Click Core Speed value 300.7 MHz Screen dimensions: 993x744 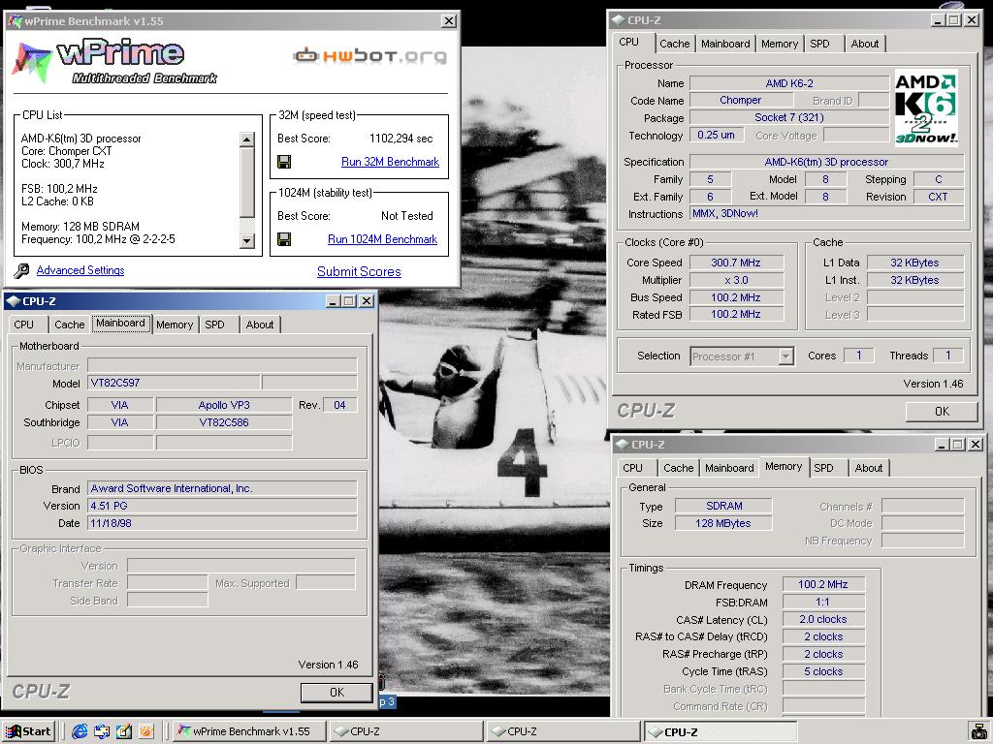tap(736, 263)
